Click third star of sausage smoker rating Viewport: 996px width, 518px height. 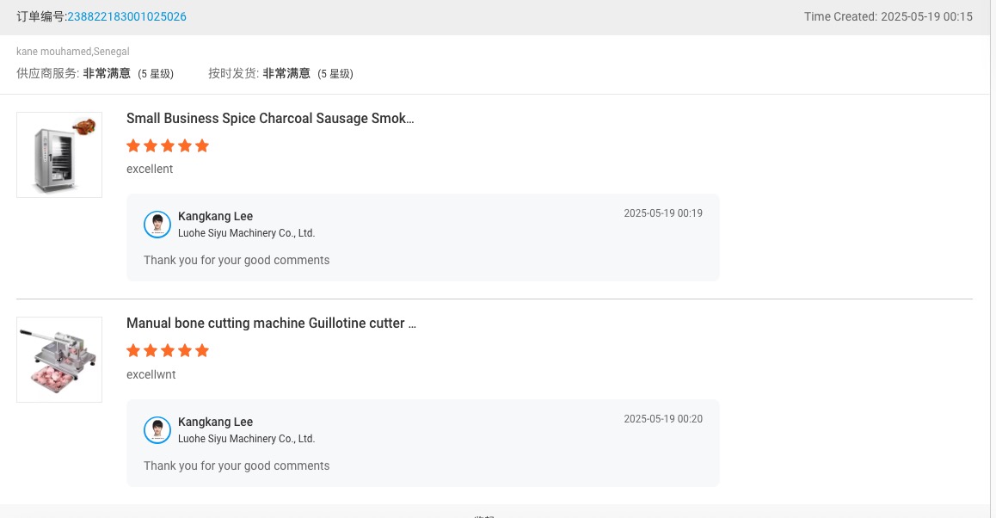click(x=168, y=146)
